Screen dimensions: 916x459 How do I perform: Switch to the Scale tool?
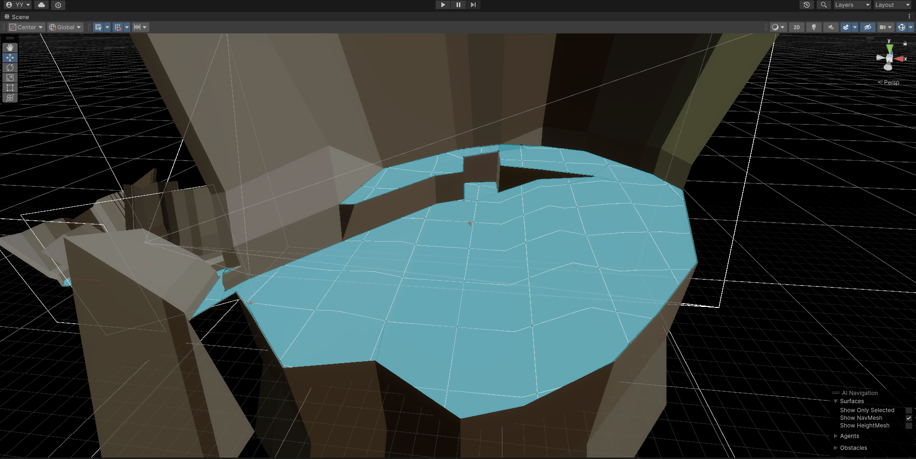click(x=10, y=78)
